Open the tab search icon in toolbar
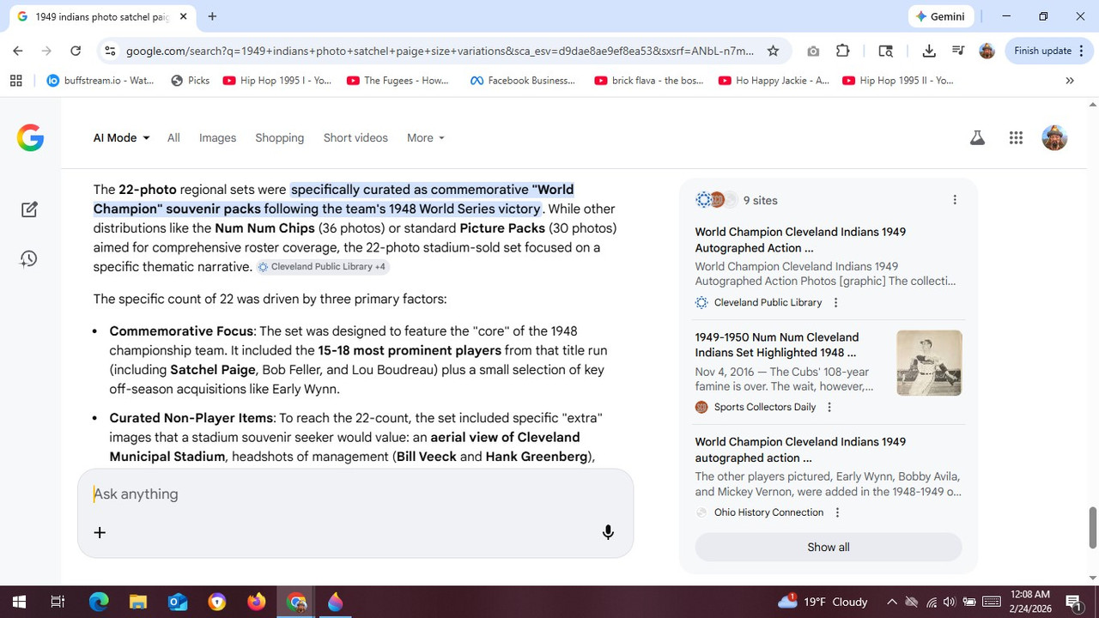Image resolution: width=1099 pixels, height=618 pixels. pos(886,51)
